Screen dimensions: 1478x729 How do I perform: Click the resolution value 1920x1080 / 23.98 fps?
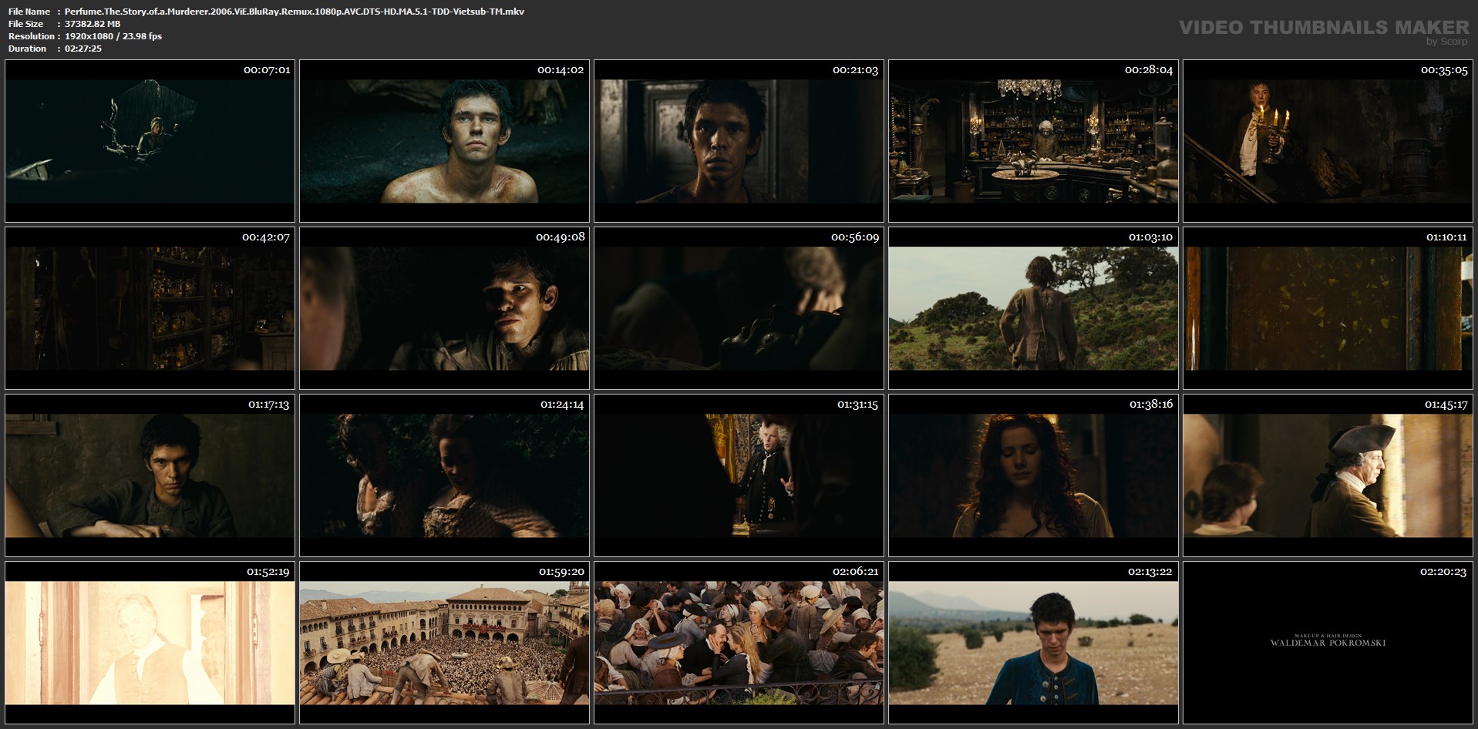(113, 36)
